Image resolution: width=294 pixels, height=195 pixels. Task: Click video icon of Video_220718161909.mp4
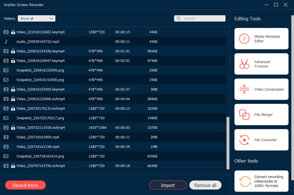[x=6, y=137]
